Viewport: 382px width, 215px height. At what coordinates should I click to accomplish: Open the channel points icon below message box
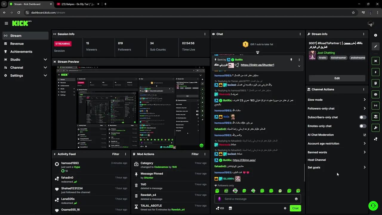220,208
